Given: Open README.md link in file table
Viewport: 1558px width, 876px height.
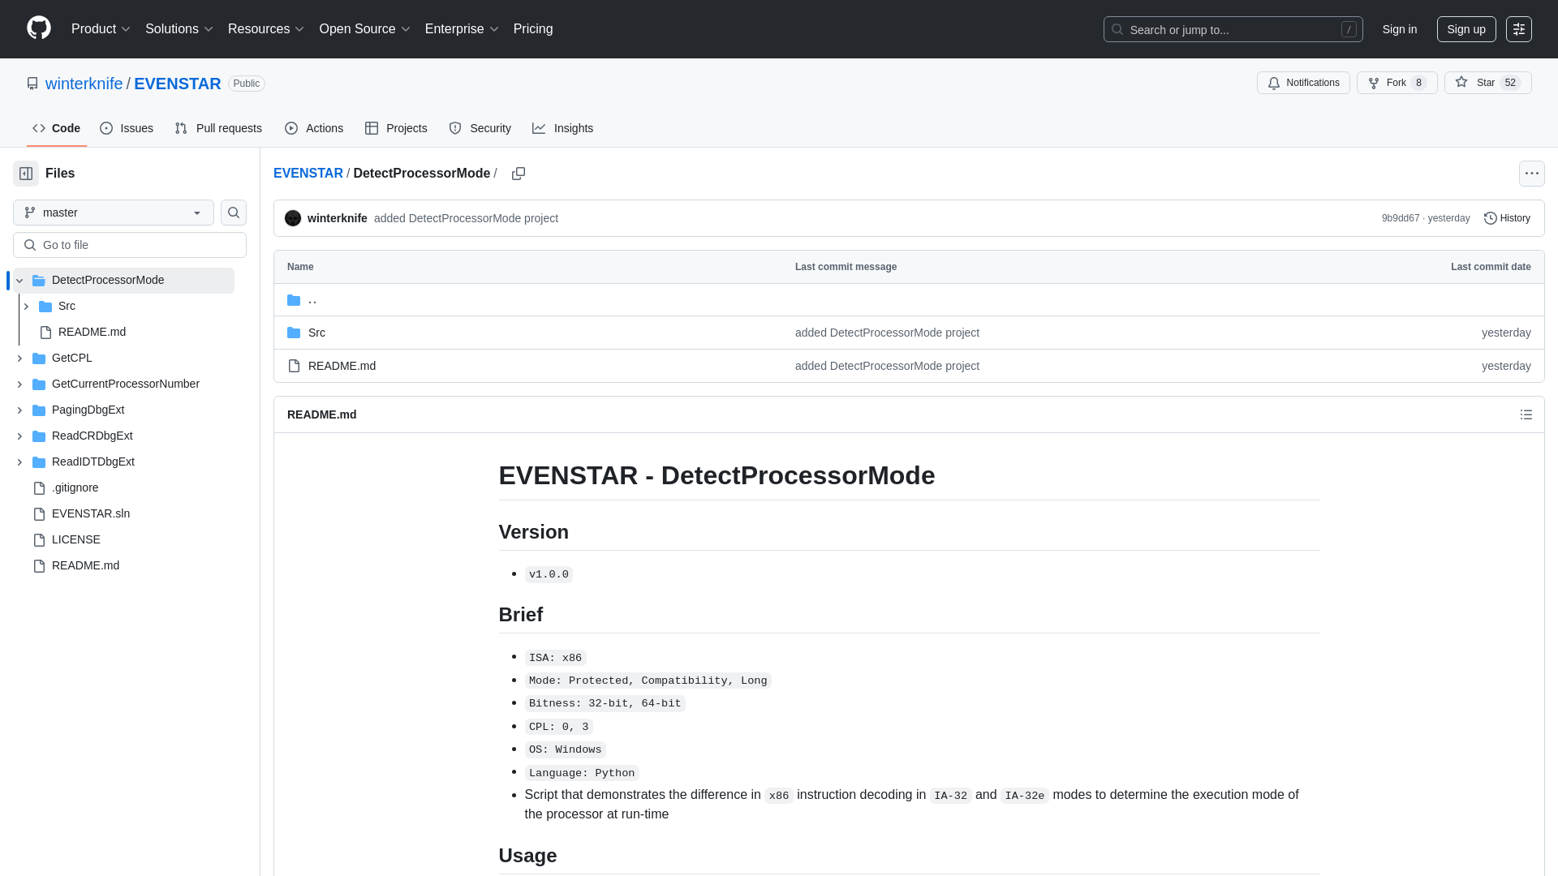Looking at the screenshot, I should tap(342, 366).
